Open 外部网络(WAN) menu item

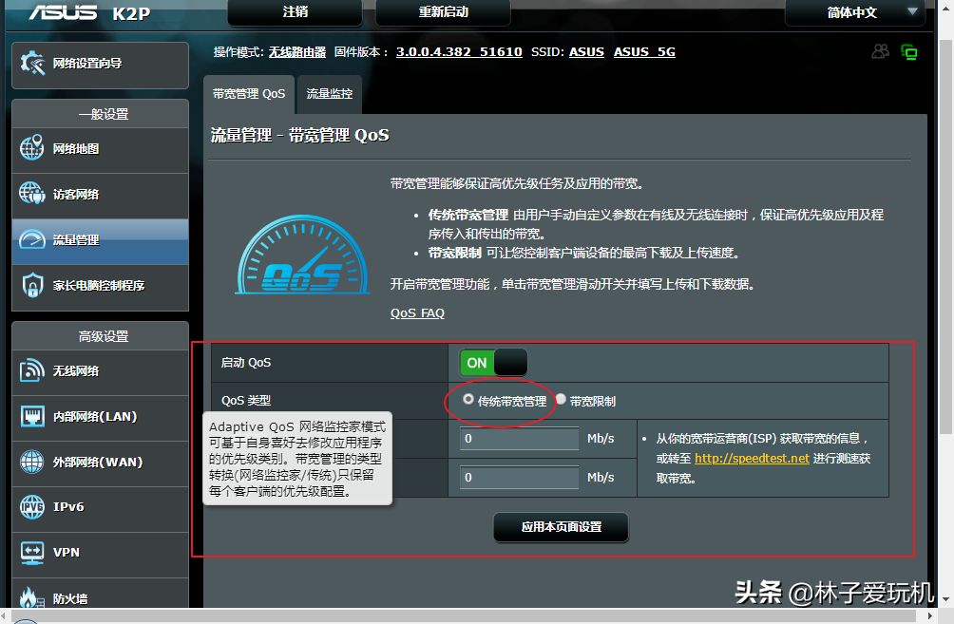101,463
